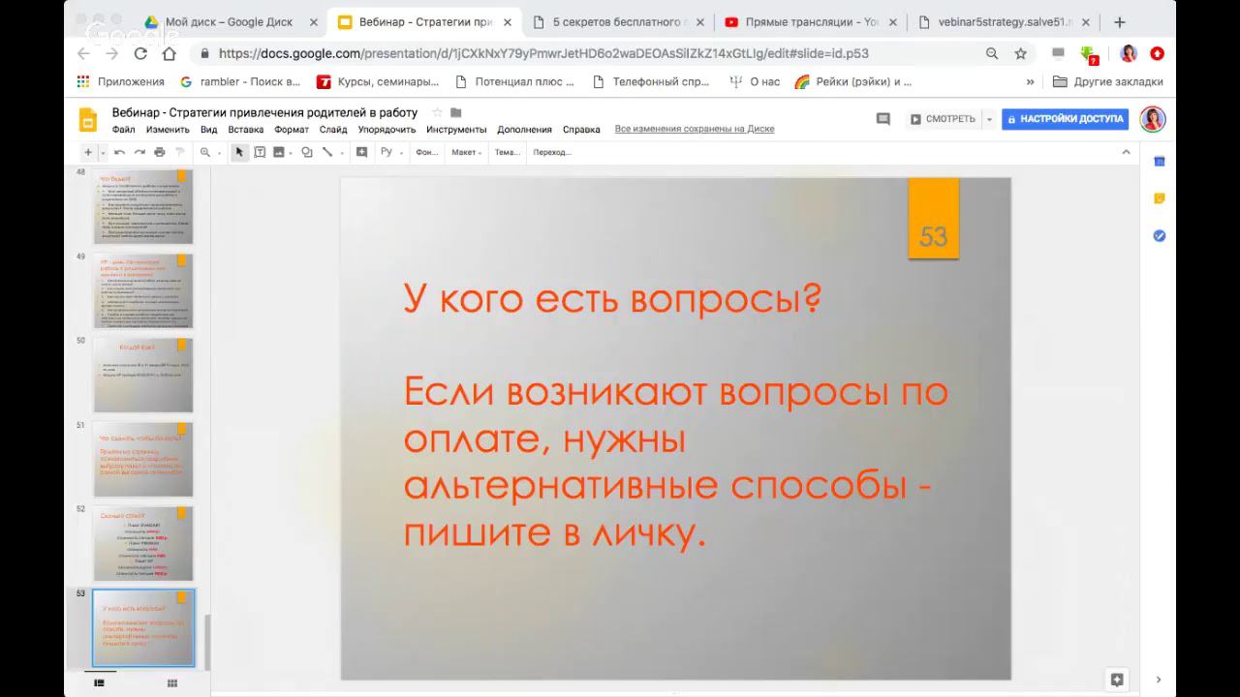Open the Вид menu

click(x=209, y=130)
